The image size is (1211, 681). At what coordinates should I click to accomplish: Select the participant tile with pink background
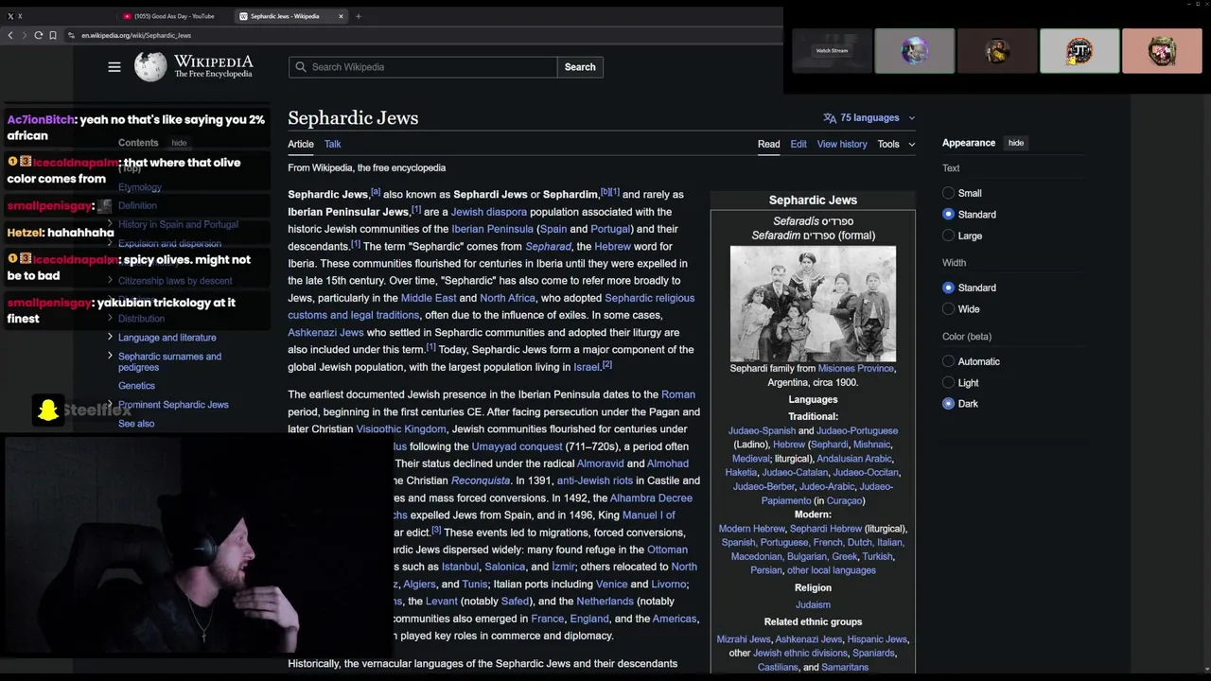[1162, 51]
